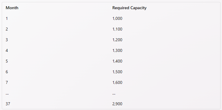Screen dimensions: 222x110
Task: Select the month 6 cell
Action: point(7,72)
